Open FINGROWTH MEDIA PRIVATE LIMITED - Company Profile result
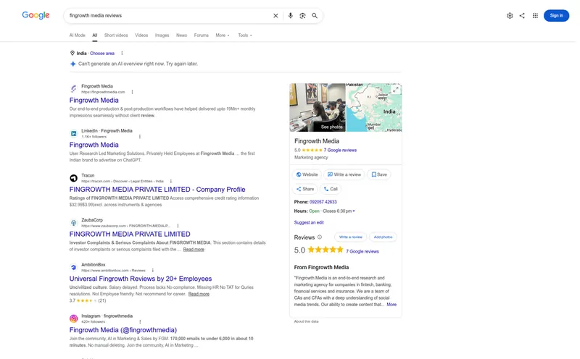This screenshot has width=580, height=359. 157,190
